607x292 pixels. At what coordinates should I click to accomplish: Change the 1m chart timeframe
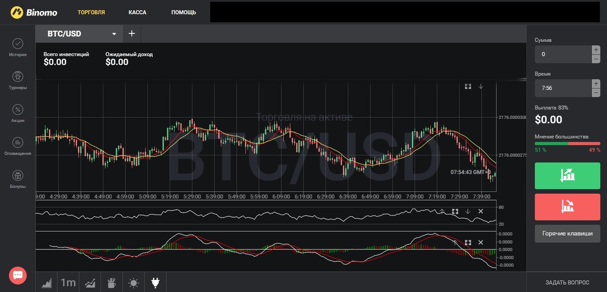tap(68, 282)
